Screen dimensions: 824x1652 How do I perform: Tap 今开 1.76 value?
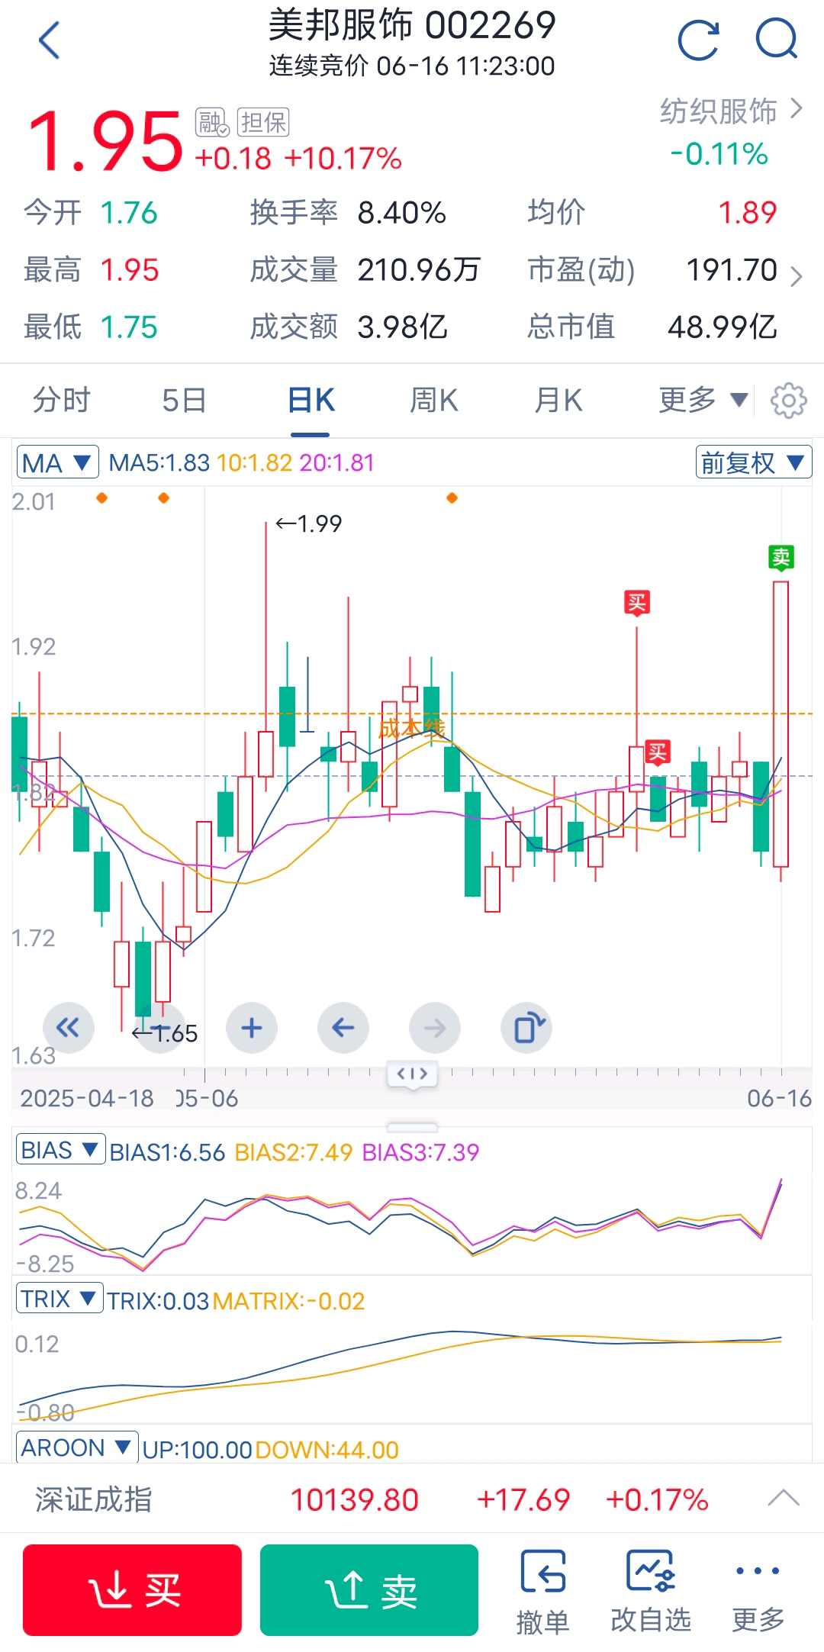coord(129,213)
